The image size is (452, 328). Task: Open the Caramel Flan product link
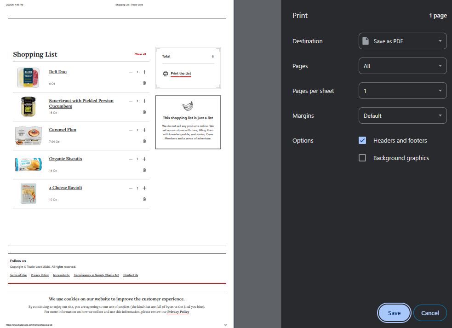pos(63,130)
